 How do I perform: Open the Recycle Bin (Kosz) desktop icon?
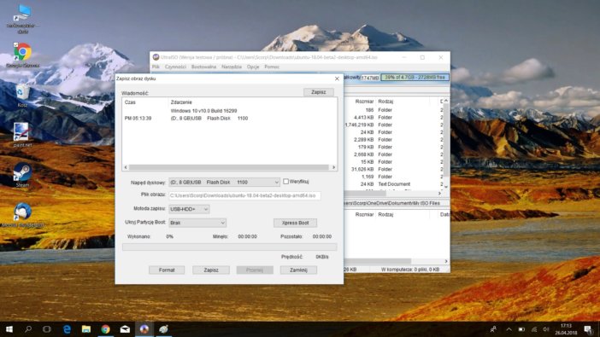22,96
